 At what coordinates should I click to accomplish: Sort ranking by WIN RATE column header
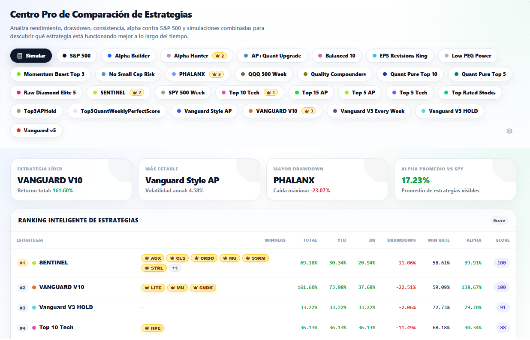point(439,240)
